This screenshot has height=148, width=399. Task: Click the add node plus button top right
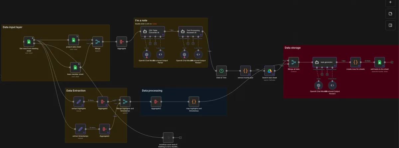pyautogui.click(x=390, y=2)
